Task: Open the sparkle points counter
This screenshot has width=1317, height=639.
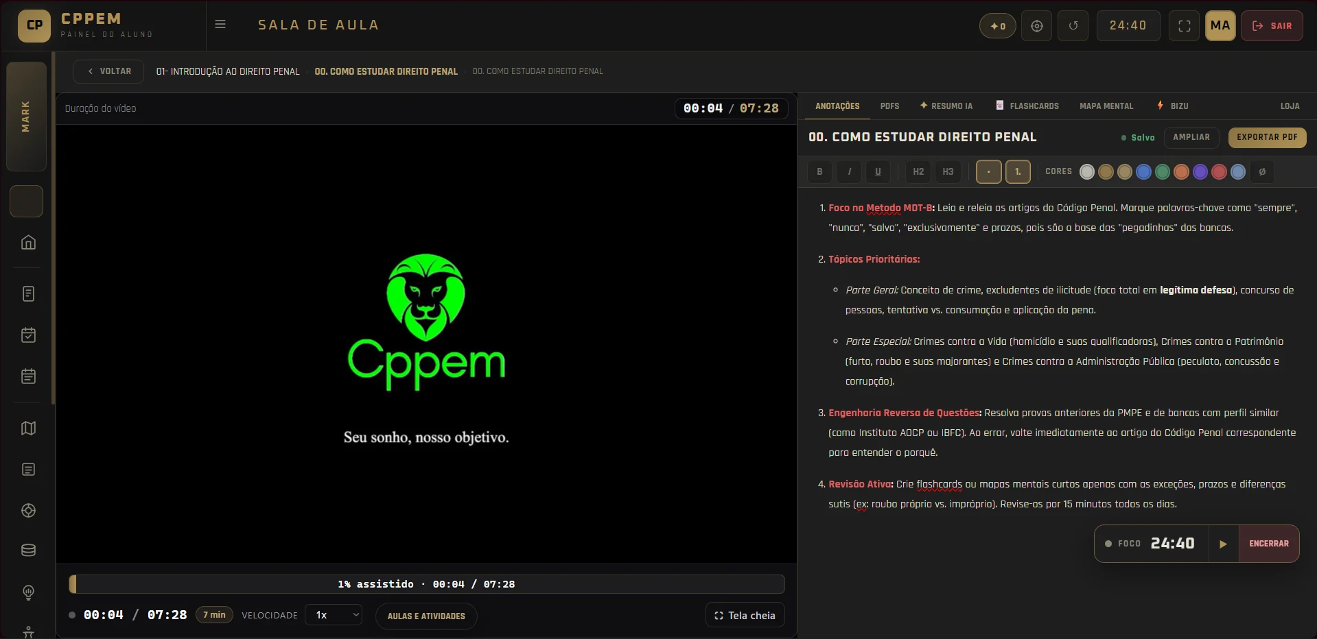Action: 998,26
